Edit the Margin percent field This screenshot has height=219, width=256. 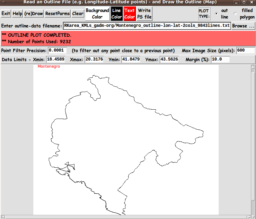[220, 59]
